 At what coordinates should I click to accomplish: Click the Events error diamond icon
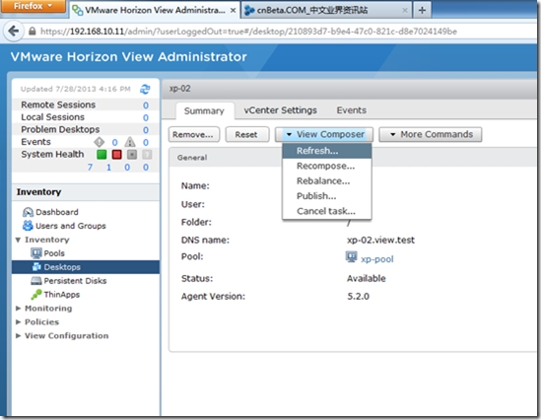tap(99, 142)
